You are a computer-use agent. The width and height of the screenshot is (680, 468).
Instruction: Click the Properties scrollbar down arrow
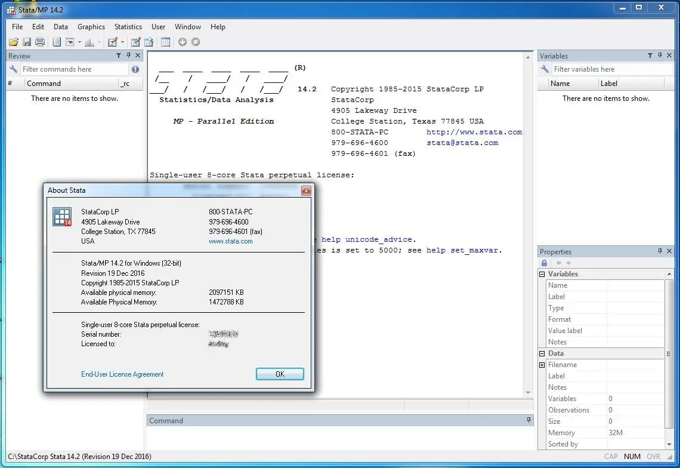pyautogui.click(x=669, y=445)
